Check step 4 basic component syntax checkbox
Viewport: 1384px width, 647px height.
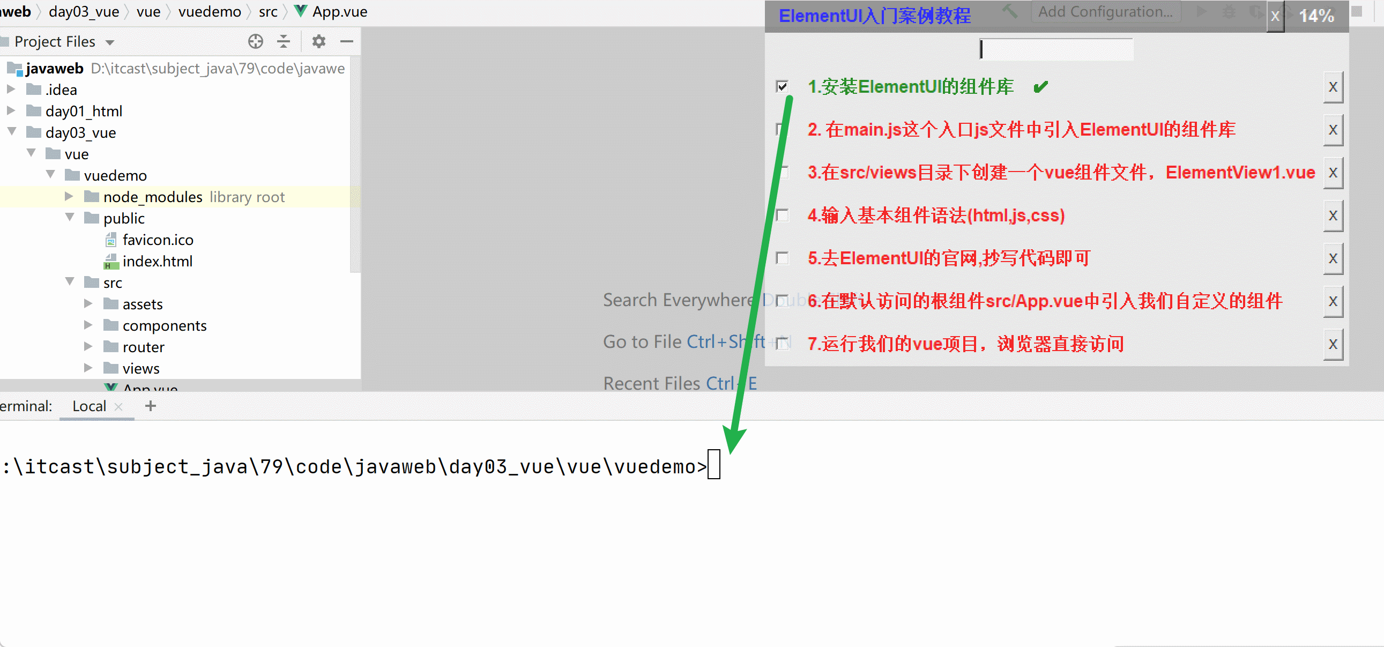pos(782,215)
